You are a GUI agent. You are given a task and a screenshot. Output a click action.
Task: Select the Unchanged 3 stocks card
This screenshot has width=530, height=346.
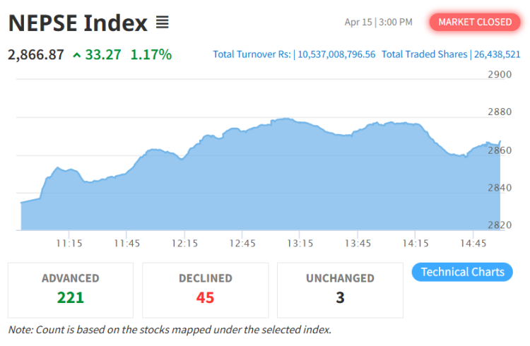click(340, 290)
